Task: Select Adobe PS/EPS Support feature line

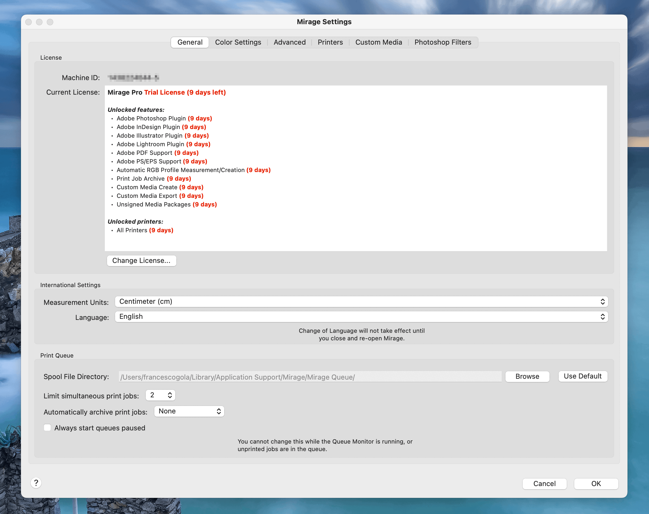Action: pos(162,161)
